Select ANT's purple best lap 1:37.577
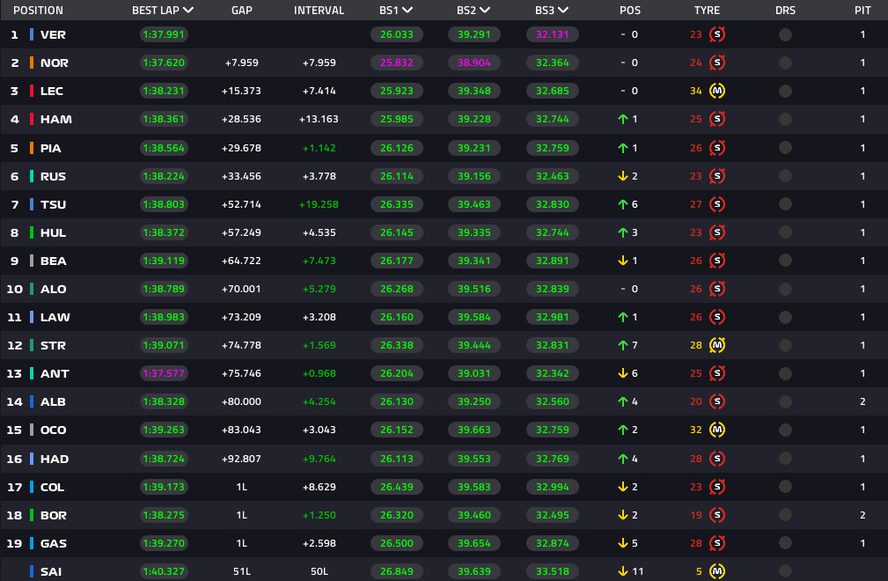This screenshot has height=581, width=888. coord(165,373)
